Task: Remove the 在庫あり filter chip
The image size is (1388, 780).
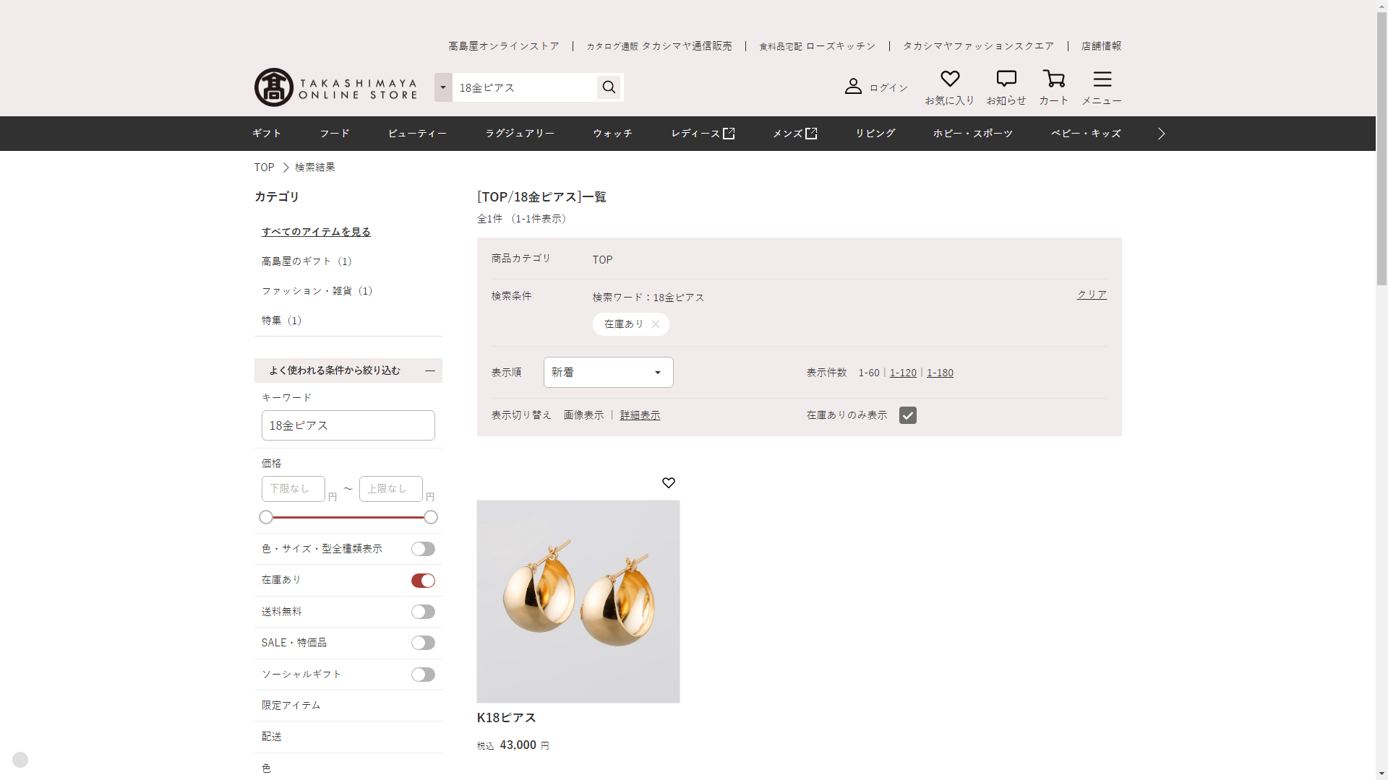Action: coord(655,324)
